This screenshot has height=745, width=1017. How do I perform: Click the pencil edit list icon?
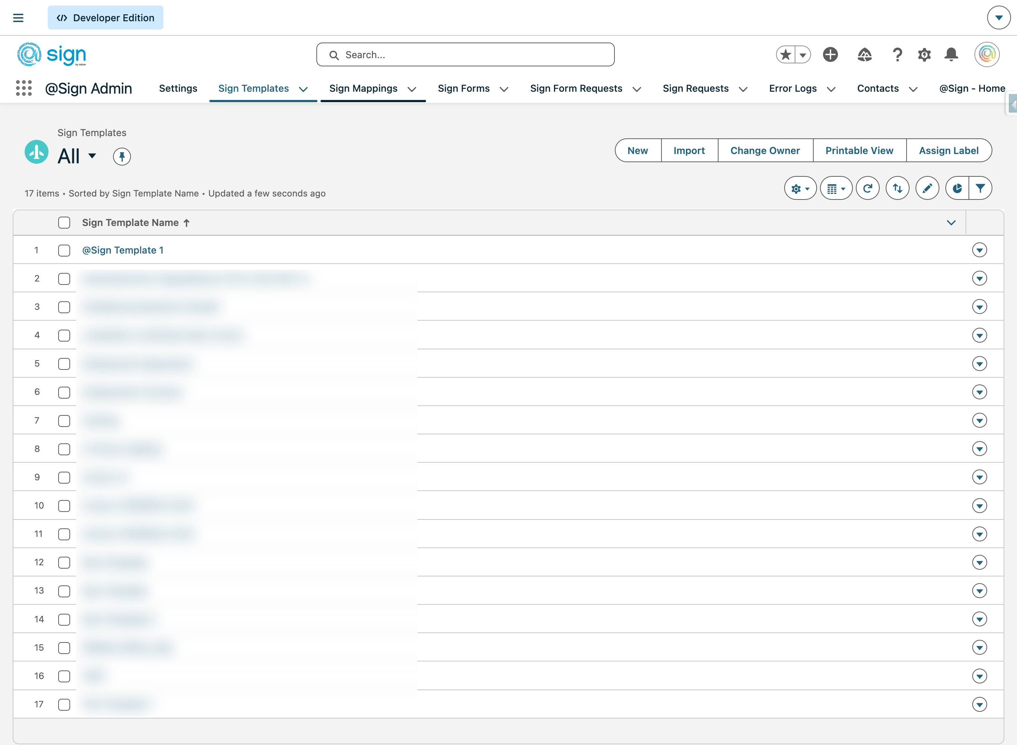click(x=927, y=189)
